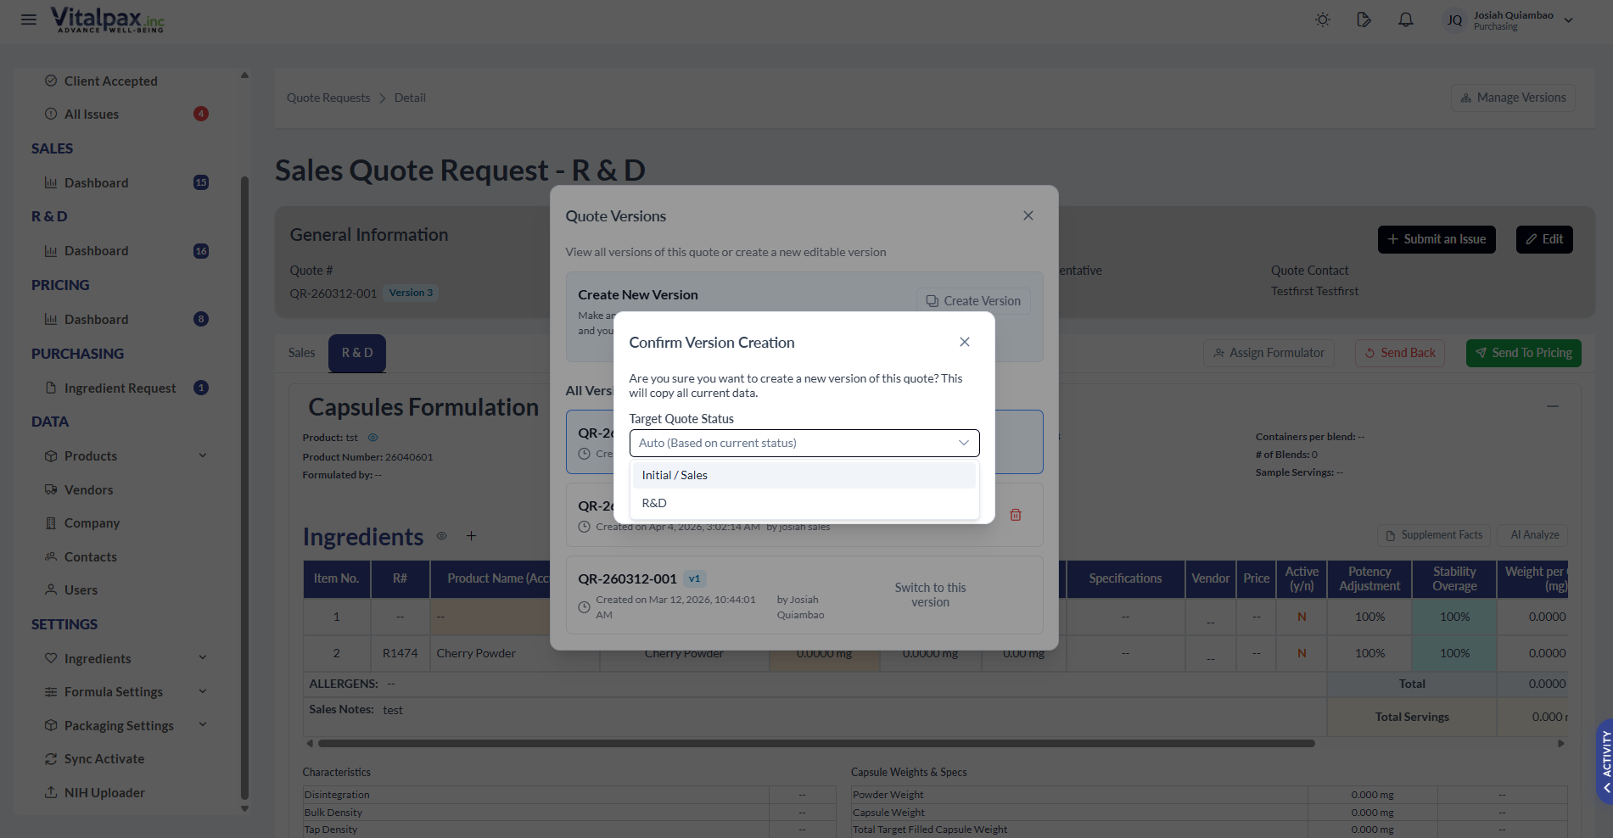Click the Formula Settings sliders icon
Viewport: 1613px width, 838px height.
(x=51, y=692)
